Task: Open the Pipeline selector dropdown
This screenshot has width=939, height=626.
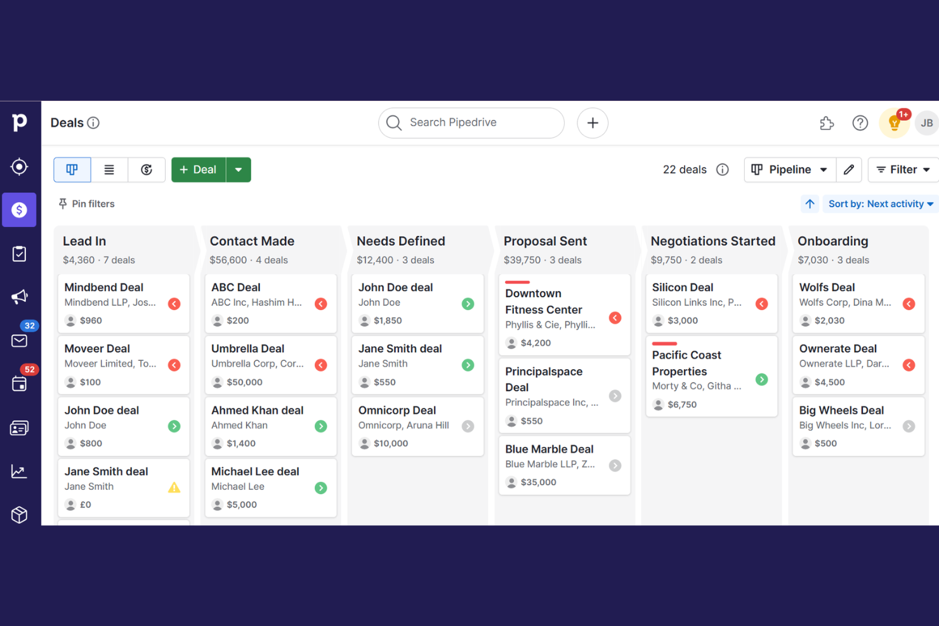Action: [789, 169]
